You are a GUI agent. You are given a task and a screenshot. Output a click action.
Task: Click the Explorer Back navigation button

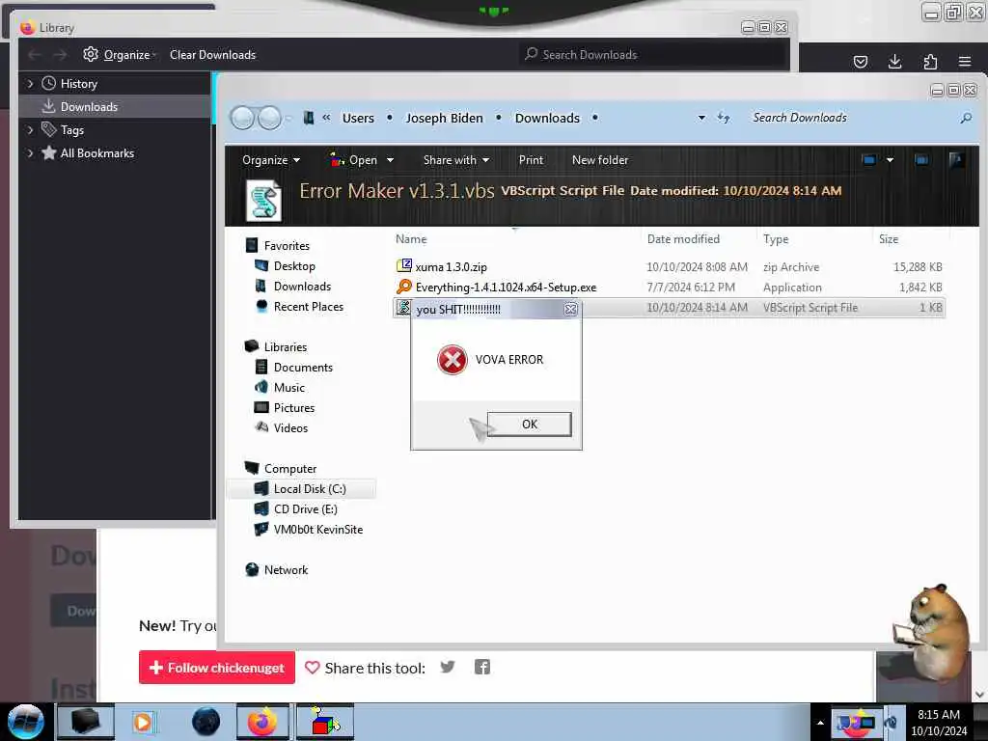(242, 118)
